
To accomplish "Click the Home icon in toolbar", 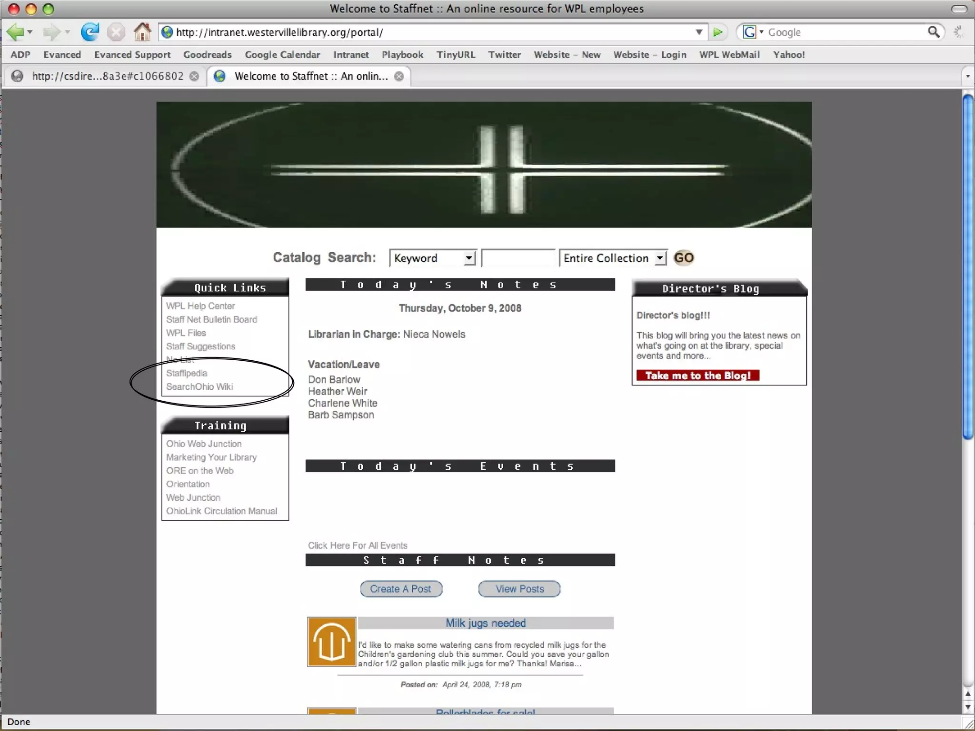I will click(142, 32).
